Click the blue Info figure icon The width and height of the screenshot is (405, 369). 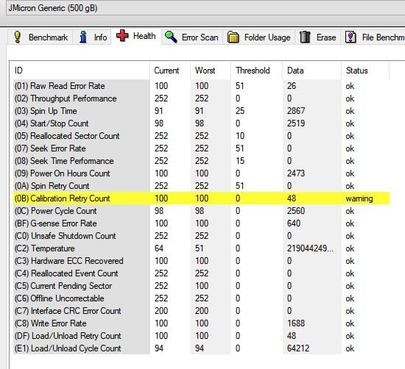coord(83,37)
